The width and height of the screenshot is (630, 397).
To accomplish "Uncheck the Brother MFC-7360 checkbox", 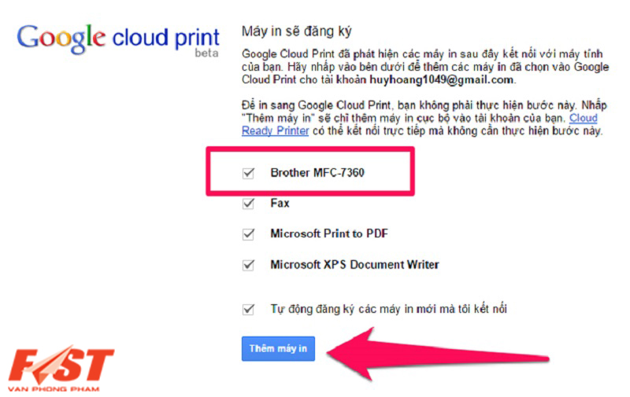I will (x=248, y=173).
